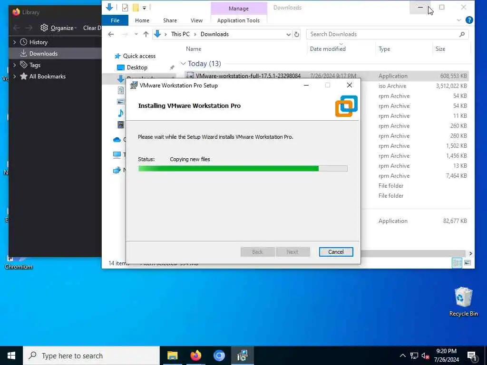Select the Manage contextual tab
This screenshot has height=365, width=487.
(239, 9)
